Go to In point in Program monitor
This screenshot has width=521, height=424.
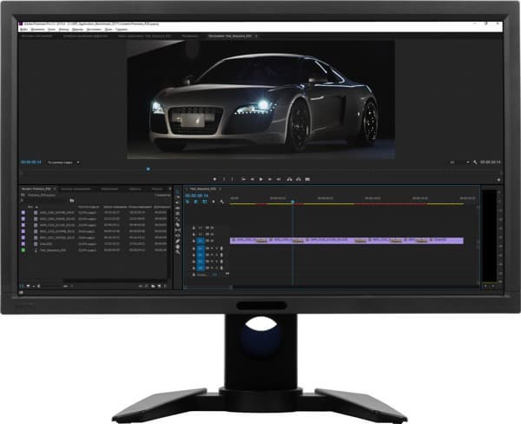click(243, 179)
